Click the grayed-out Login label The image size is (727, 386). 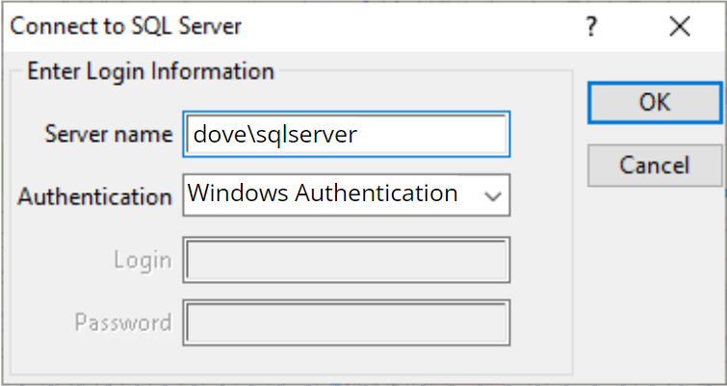[143, 260]
